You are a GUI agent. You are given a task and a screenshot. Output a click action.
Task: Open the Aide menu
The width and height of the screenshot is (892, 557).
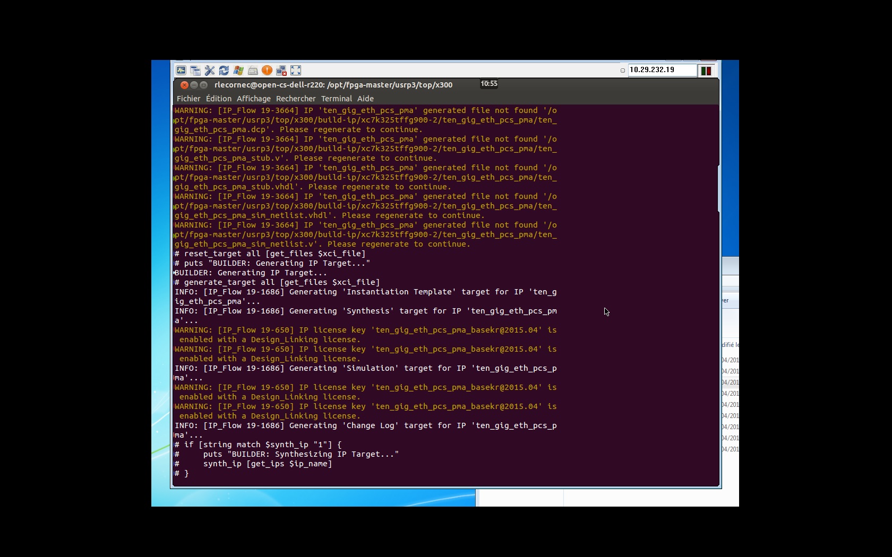click(x=365, y=99)
